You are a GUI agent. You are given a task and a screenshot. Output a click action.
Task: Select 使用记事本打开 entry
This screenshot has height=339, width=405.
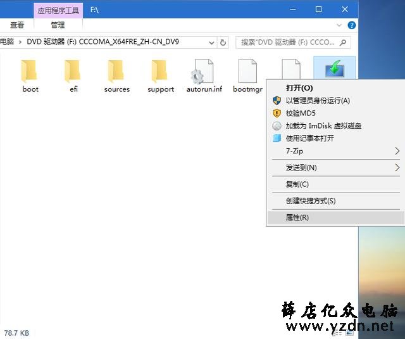point(335,138)
